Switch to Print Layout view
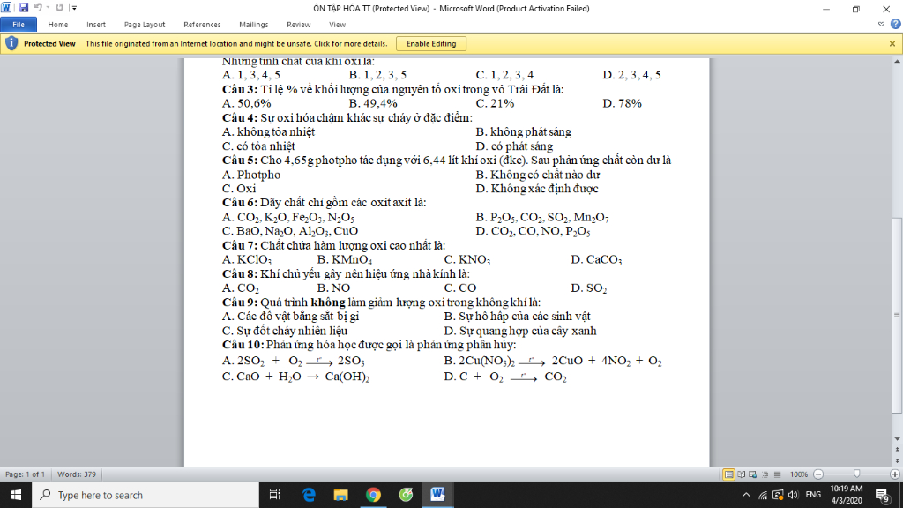Screen dimensions: 903x508 click(728, 474)
